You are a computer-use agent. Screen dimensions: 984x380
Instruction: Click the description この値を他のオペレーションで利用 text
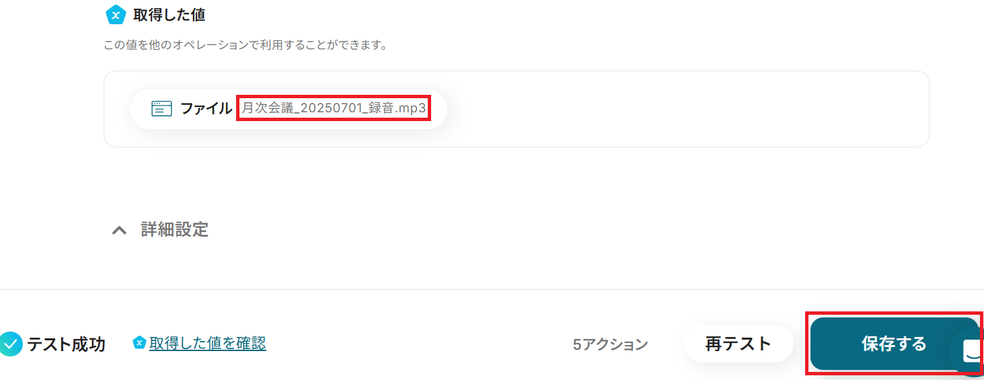click(x=245, y=46)
